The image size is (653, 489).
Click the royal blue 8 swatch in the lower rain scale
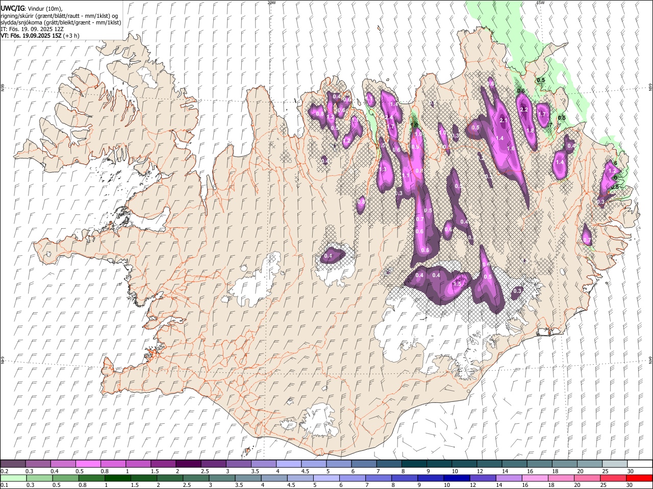pyautogui.click(x=404, y=478)
